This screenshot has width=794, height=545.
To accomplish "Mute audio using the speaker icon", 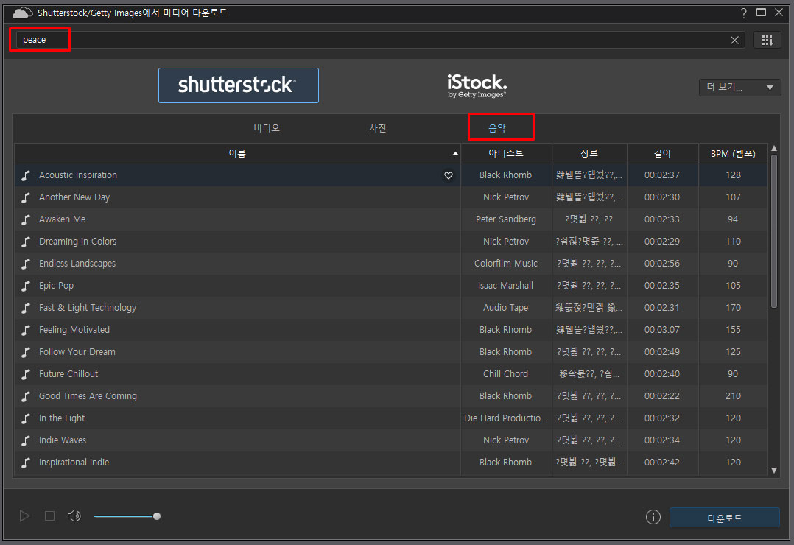I will pyautogui.click(x=74, y=516).
